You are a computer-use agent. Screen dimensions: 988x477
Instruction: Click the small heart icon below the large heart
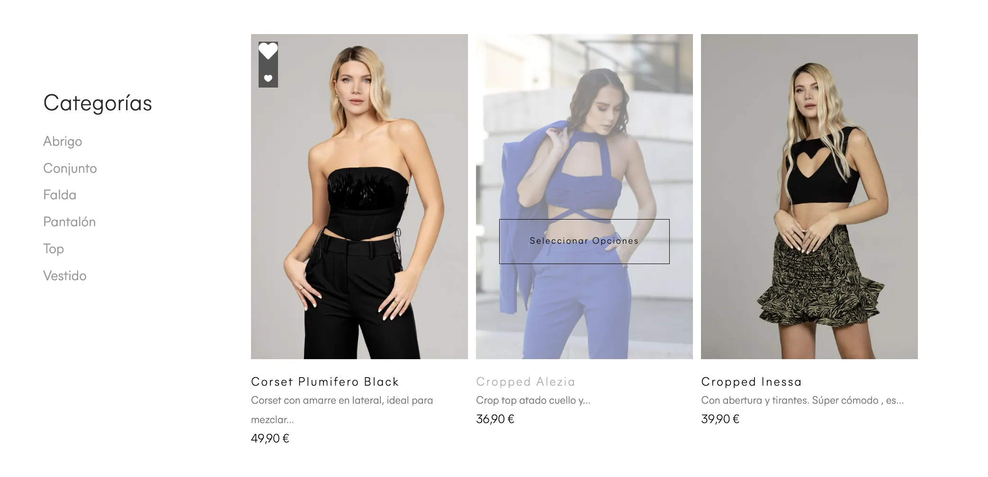(268, 78)
